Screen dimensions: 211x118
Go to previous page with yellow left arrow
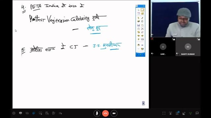pos(138,36)
